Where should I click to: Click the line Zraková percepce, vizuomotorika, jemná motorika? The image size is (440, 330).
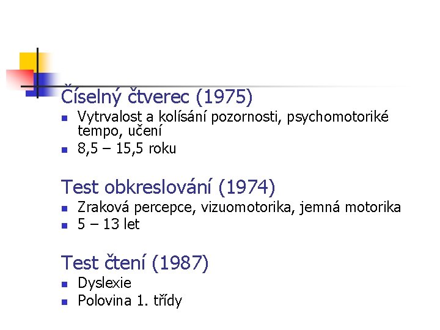tap(239, 207)
